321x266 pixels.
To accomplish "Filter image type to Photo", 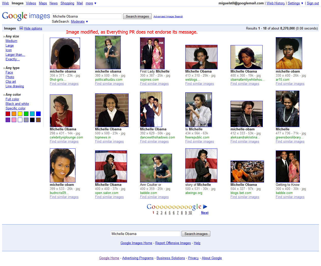I will [x=10, y=77].
